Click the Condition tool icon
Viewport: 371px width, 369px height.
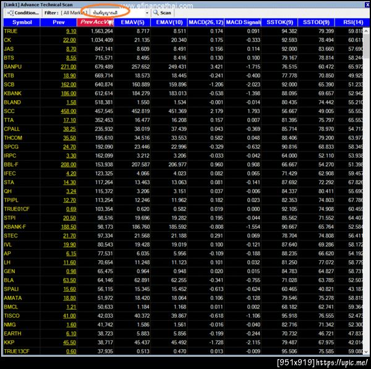tap(11, 13)
